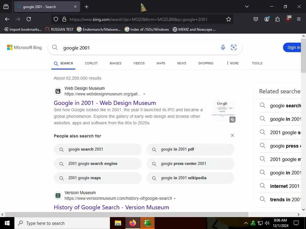Close the People also search for box
This screenshot has height=229, width=306.
[x=232, y=136]
